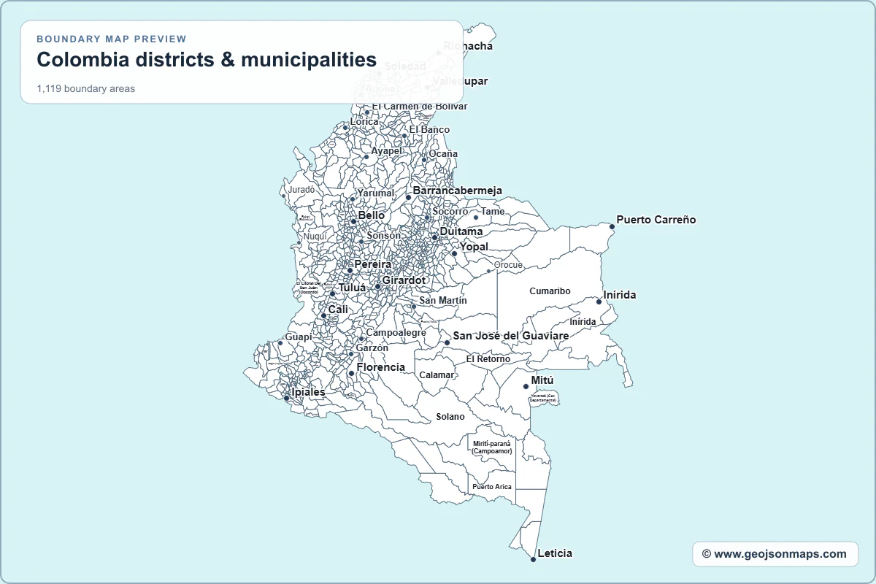Click the www.geojsonmaps.com attribution link
Screen dimensions: 876x584
[775, 554]
